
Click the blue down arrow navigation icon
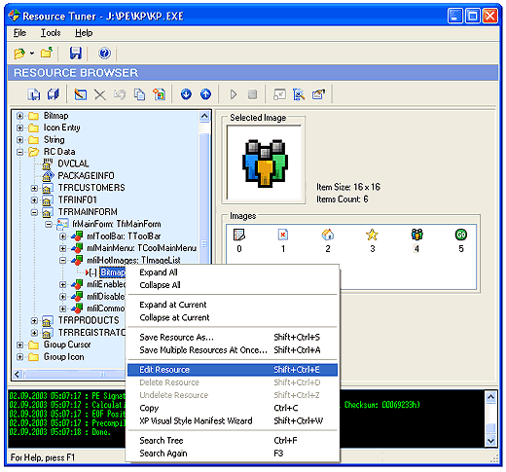pos(186,94)
